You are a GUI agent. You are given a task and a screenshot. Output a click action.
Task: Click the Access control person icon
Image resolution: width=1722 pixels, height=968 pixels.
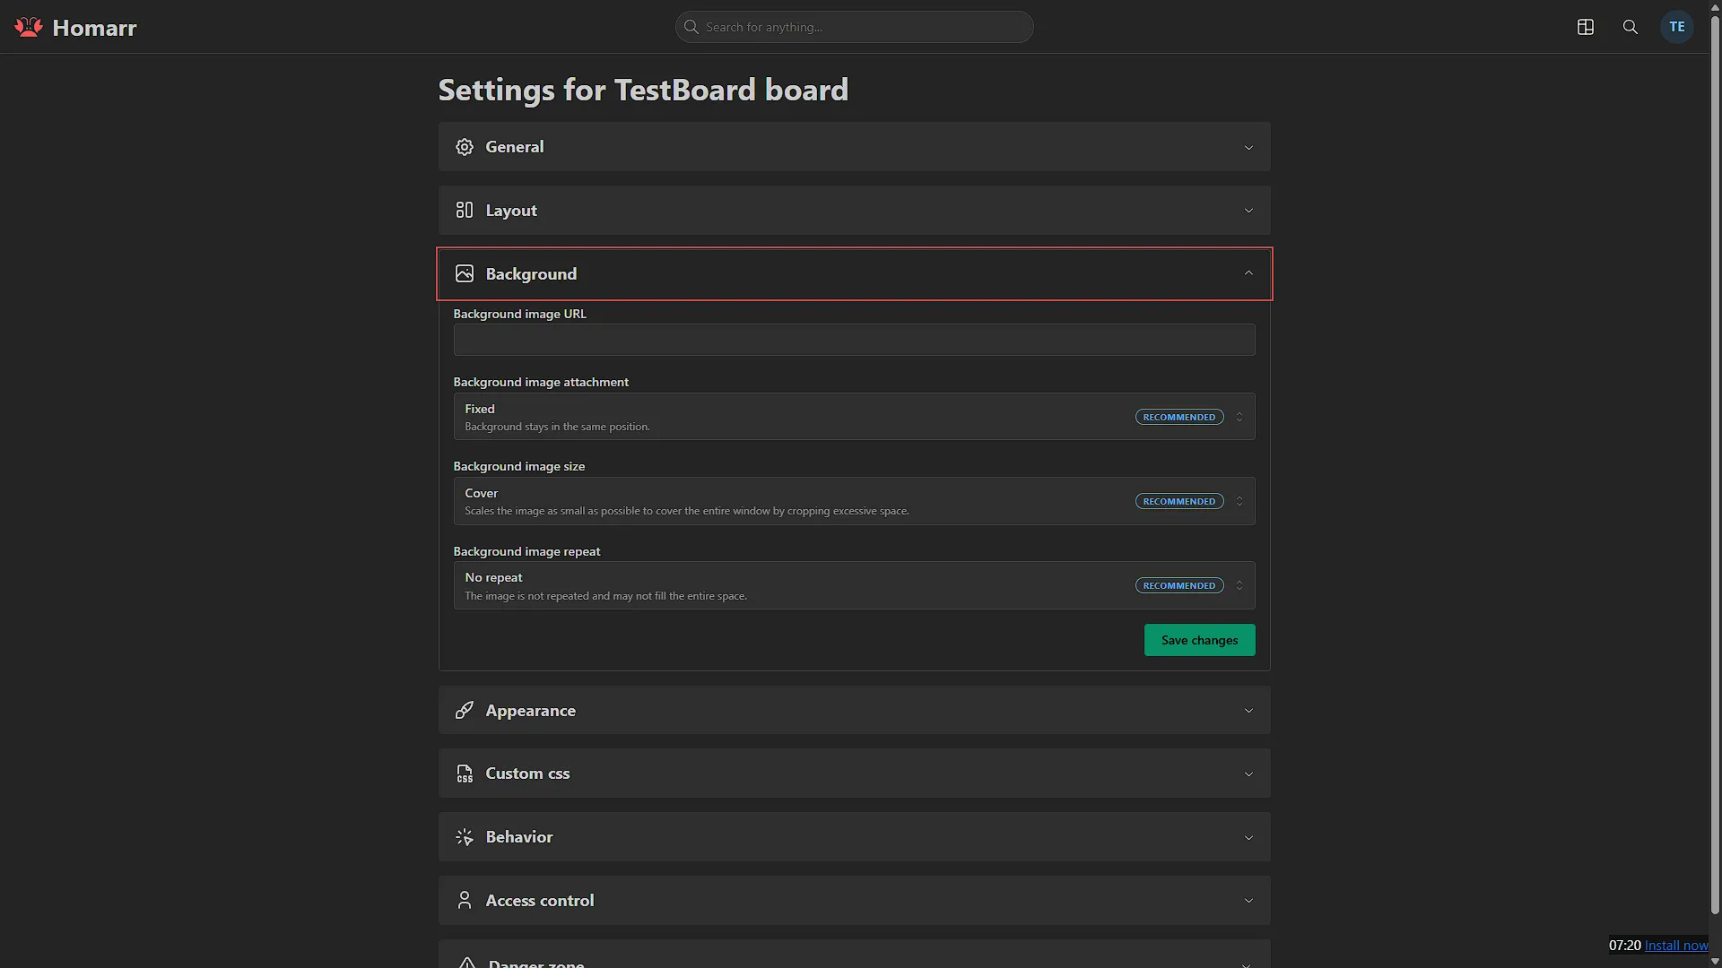(x=465, y=900)
